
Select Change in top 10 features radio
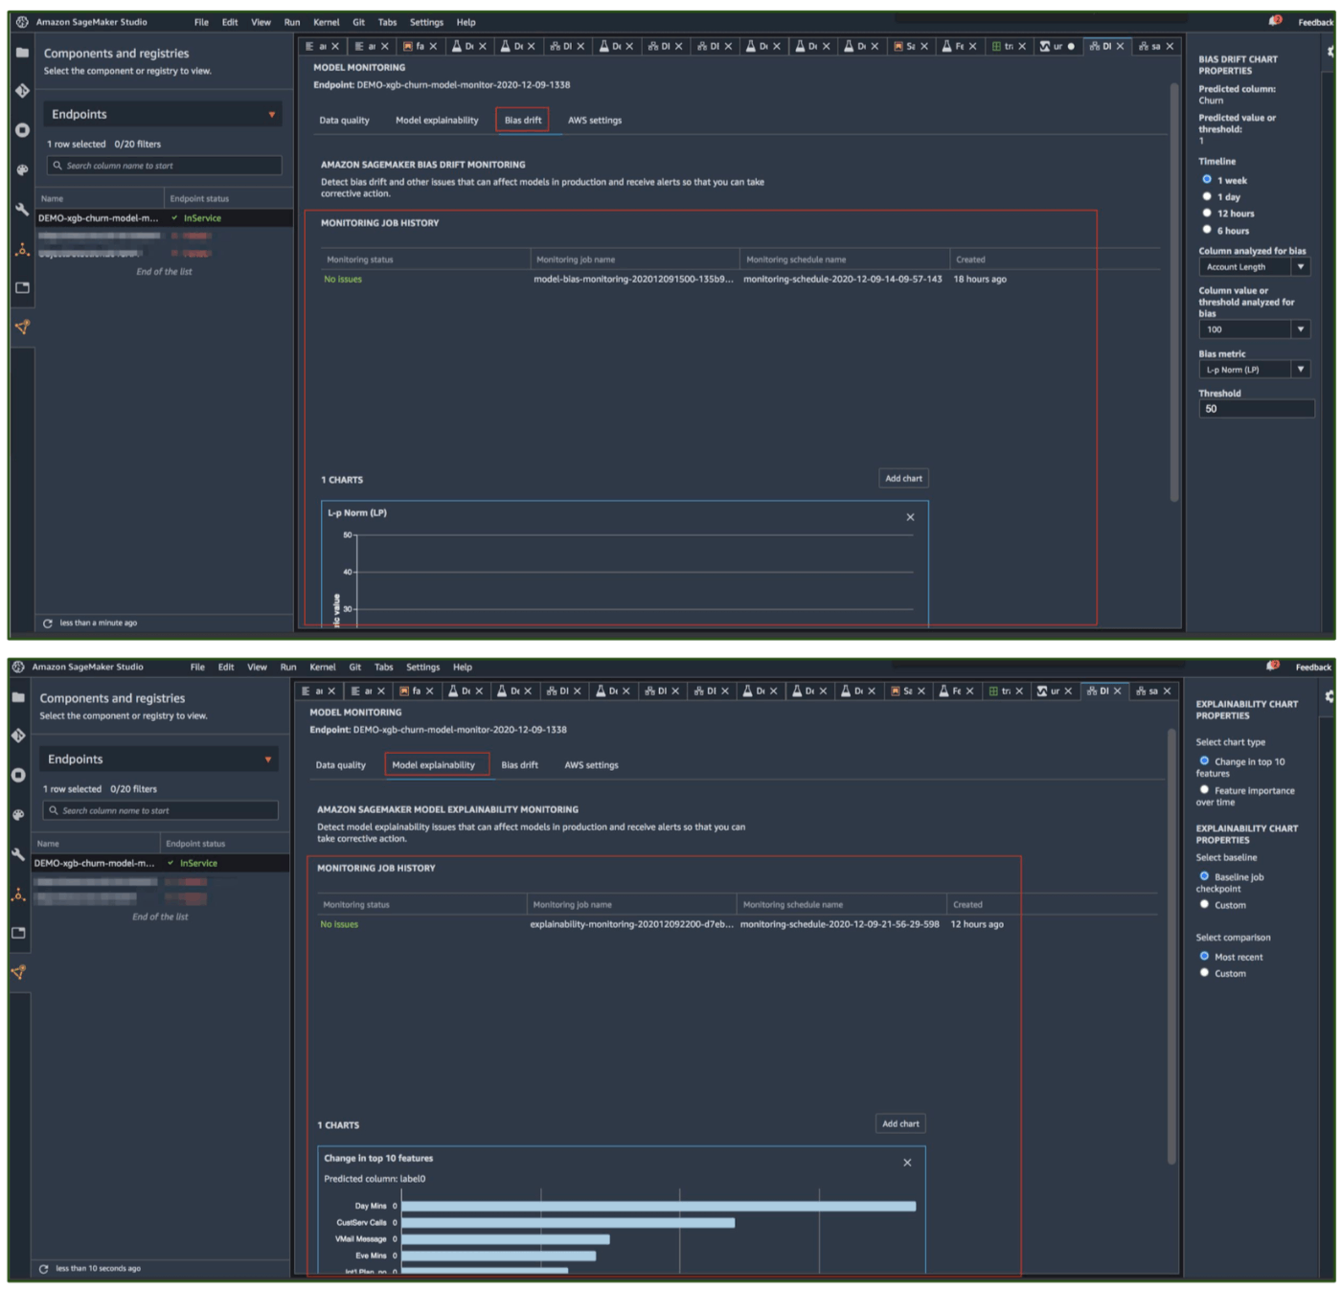[x=1204, y=761]
